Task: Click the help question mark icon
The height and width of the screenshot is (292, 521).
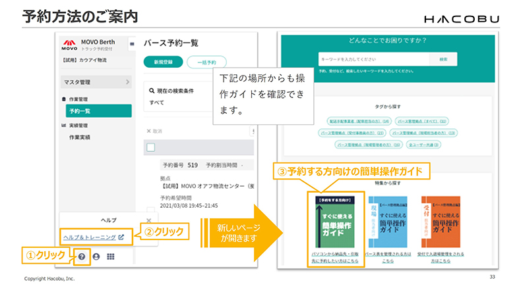Action: (x=81, y=256)
